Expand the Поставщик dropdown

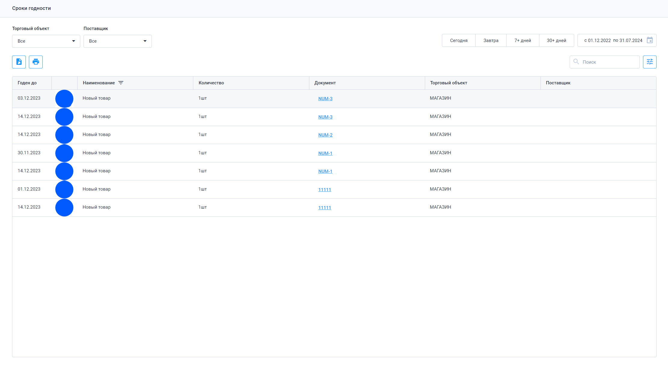tap(118, 41)
